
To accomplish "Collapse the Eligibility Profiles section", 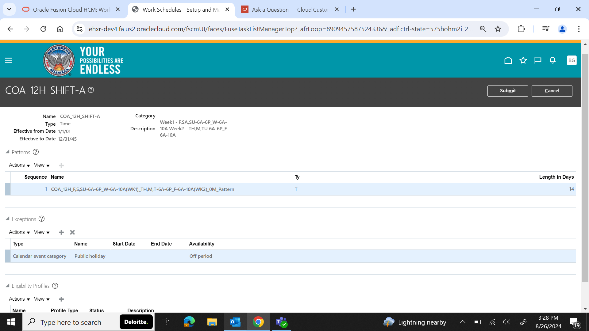I will coord(7,285).
